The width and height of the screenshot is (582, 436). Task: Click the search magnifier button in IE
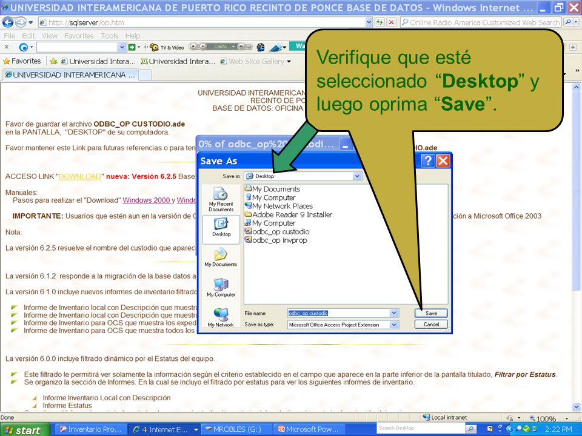coord(568,22)
